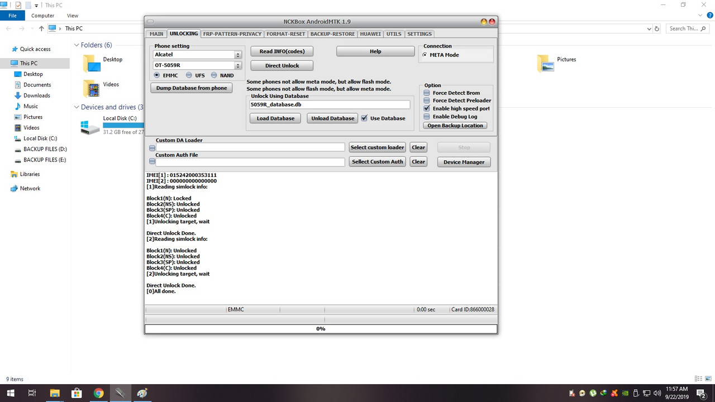Switch to the UTILS tab
Image resolution: width=715 pixels, height=402 pixels.
point(394,34)
